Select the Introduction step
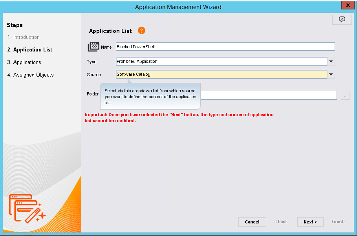Viewport: 357px width, 236px height. point(24,37)
